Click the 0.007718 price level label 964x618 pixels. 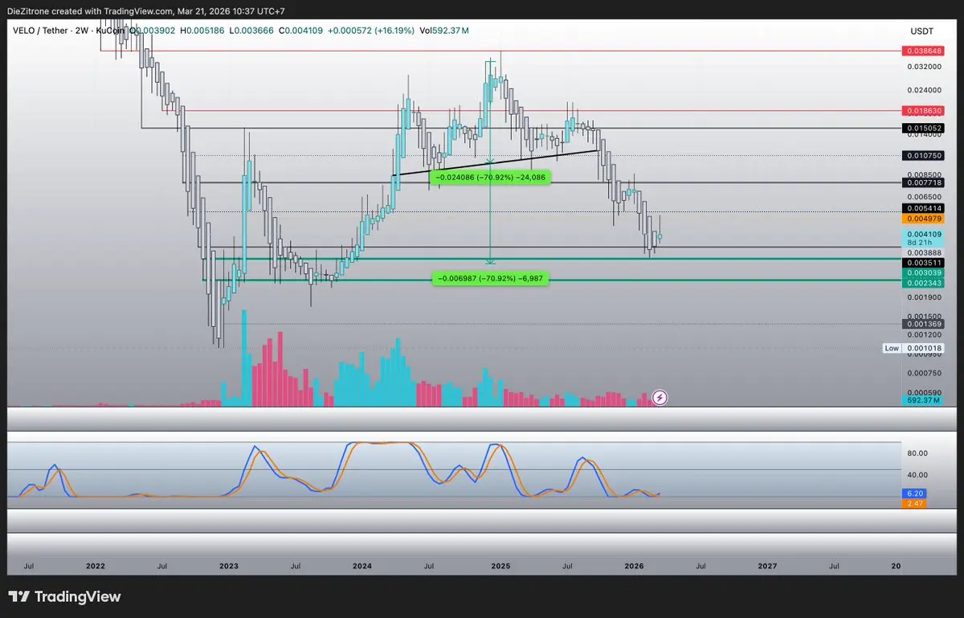click(924, 183)
